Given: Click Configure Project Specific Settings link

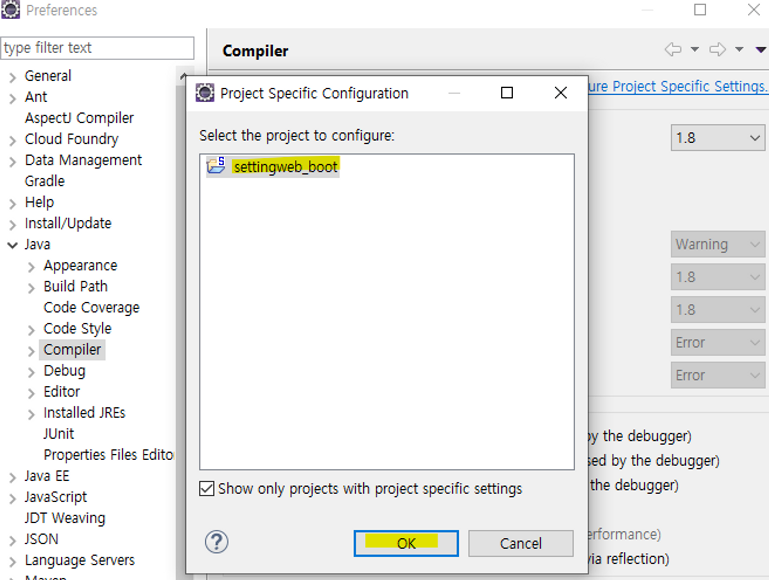Looking at the screenshot, I should 677,86.
